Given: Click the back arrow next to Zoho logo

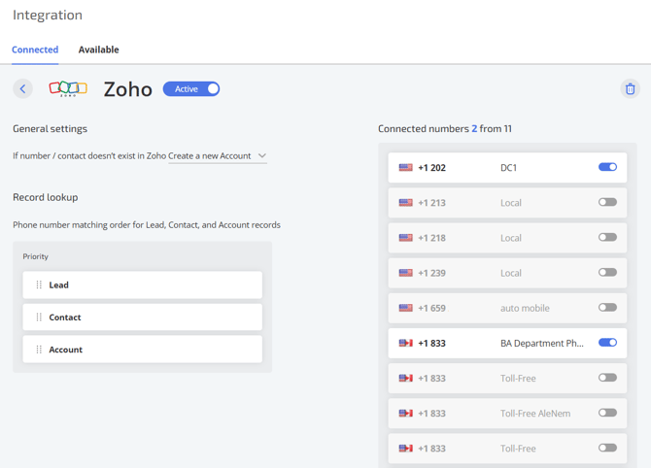Looking at the screenshot, I should (x=23, y=88).
